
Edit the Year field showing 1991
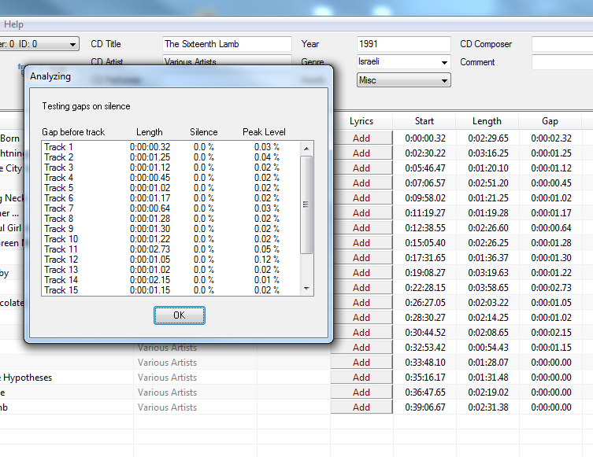pyautogui.click(x=403, y=44)
